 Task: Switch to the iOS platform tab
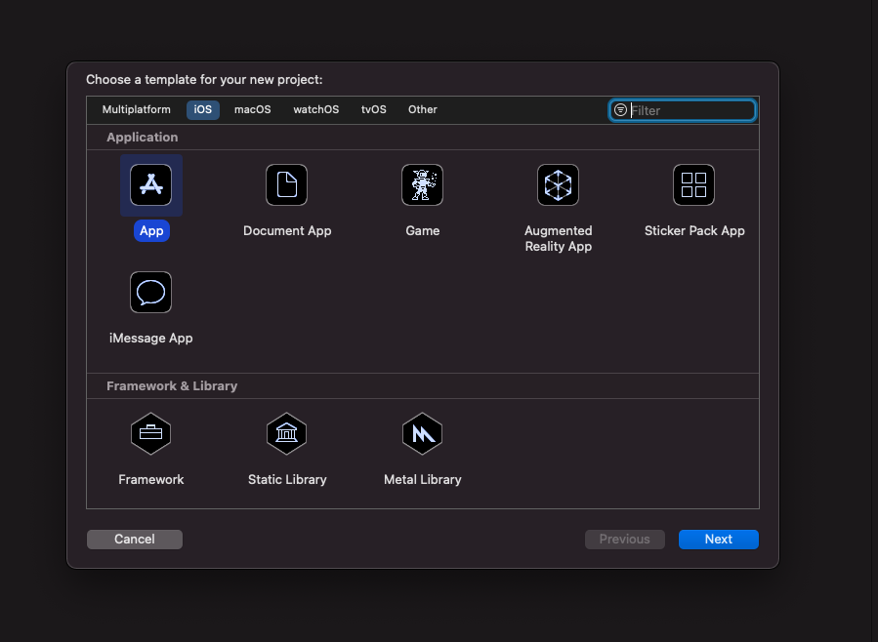(x=203, y=109)
